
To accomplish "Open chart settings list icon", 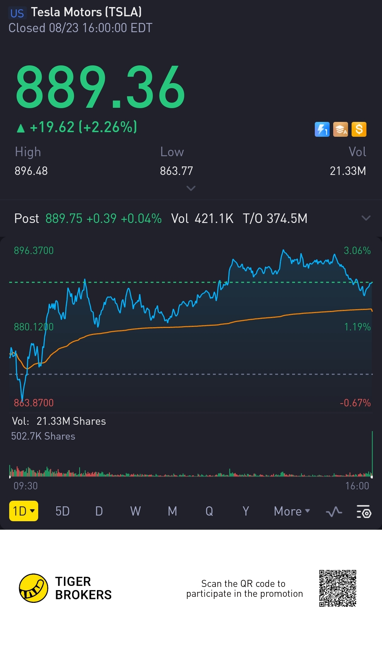I will (x=364, y=511).
